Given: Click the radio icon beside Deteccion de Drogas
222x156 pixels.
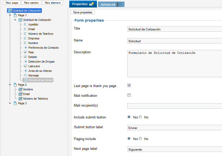Looking at the screenshot, I should click(x=26, y=62).
